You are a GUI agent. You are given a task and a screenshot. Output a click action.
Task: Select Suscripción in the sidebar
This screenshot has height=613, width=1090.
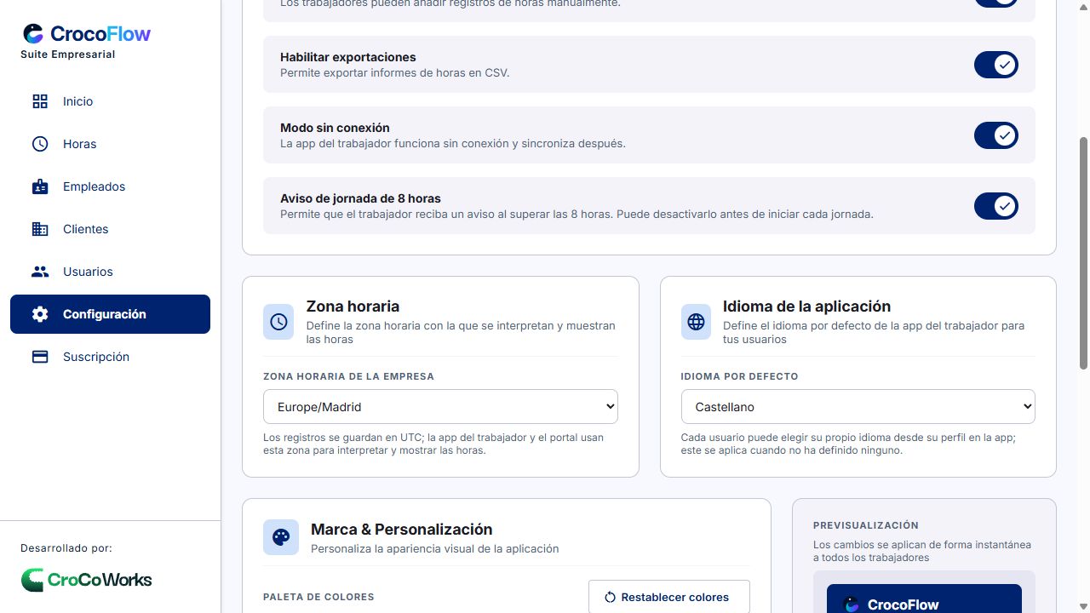click(110, 357)
